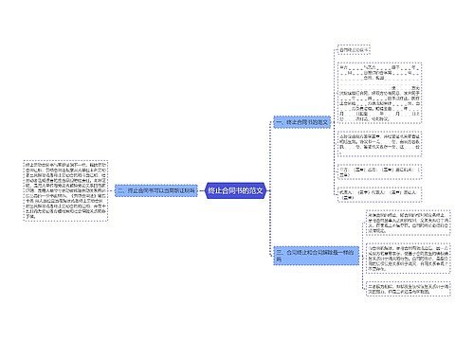Click first note under branch three
The height and width of the screenshot is (341, 474).
point(408,223)
